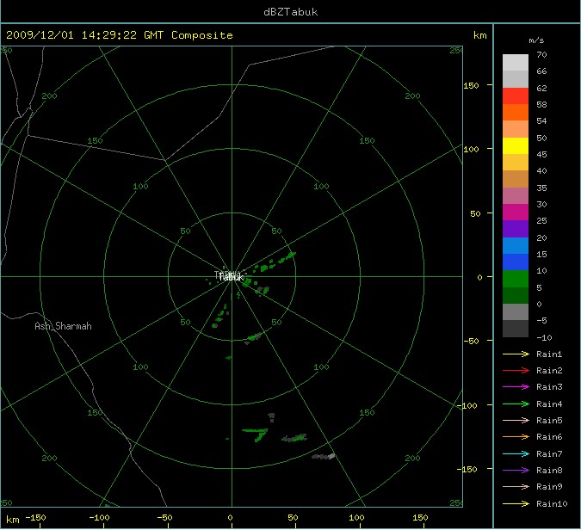Click the dark orange 54–58 legend swatch
Image resolution: width=581 pixels, height=530 pixels.
[x=516, y=112]
